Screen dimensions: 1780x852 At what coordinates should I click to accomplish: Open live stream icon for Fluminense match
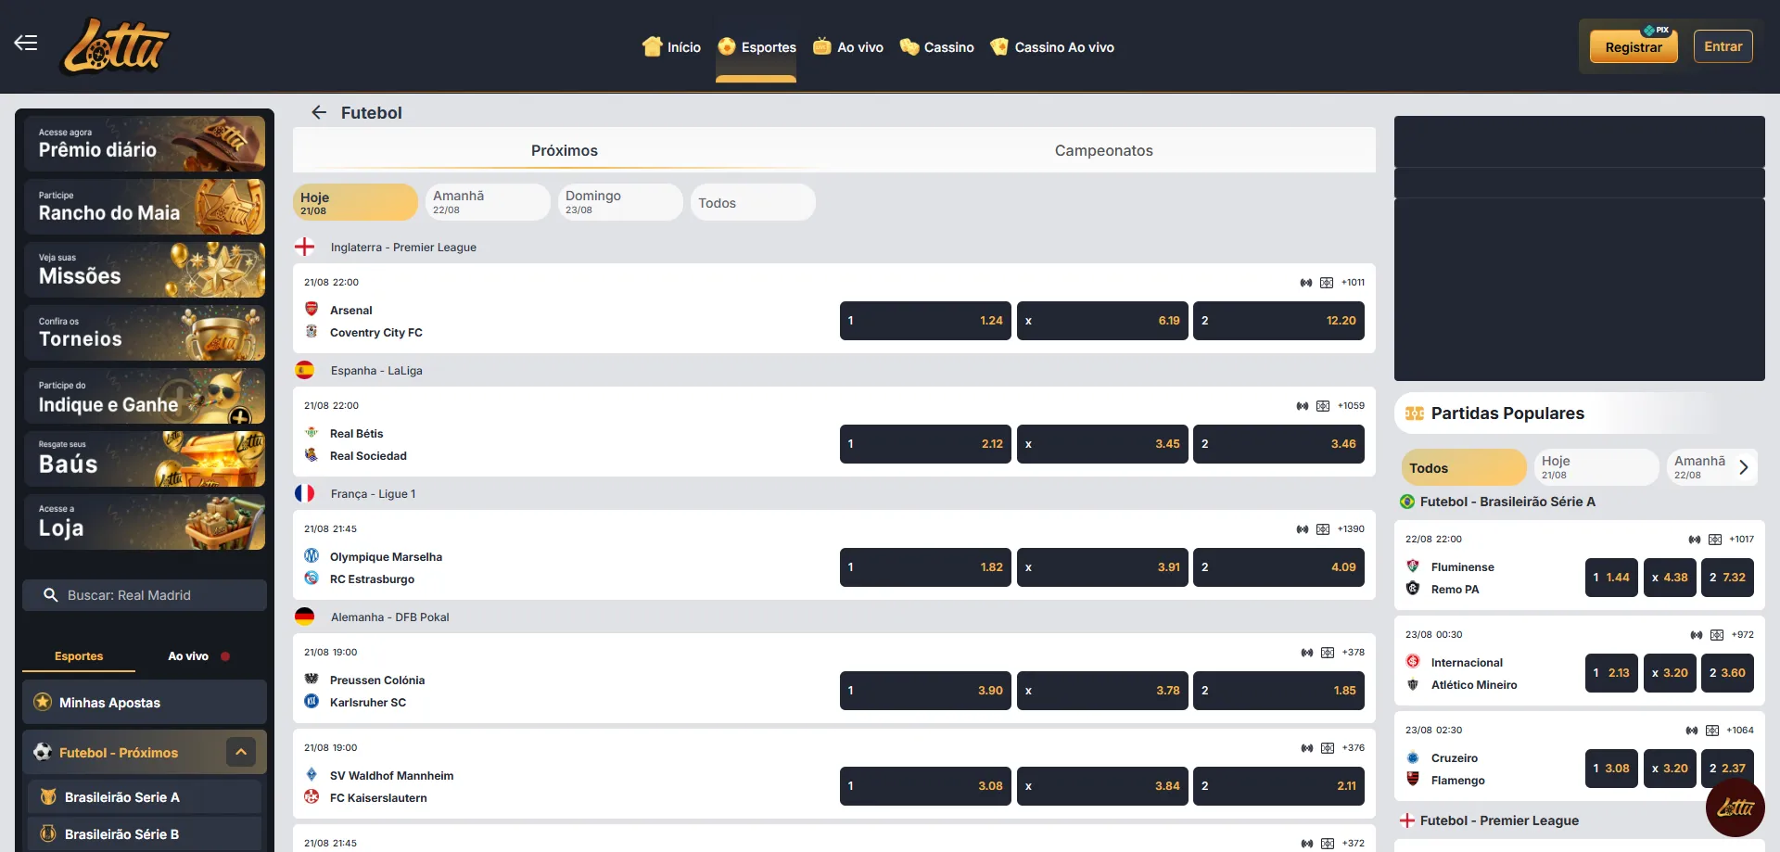1695,540
